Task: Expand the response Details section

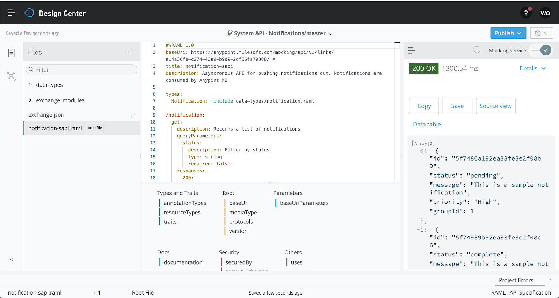Action: (x=532, y=68)
